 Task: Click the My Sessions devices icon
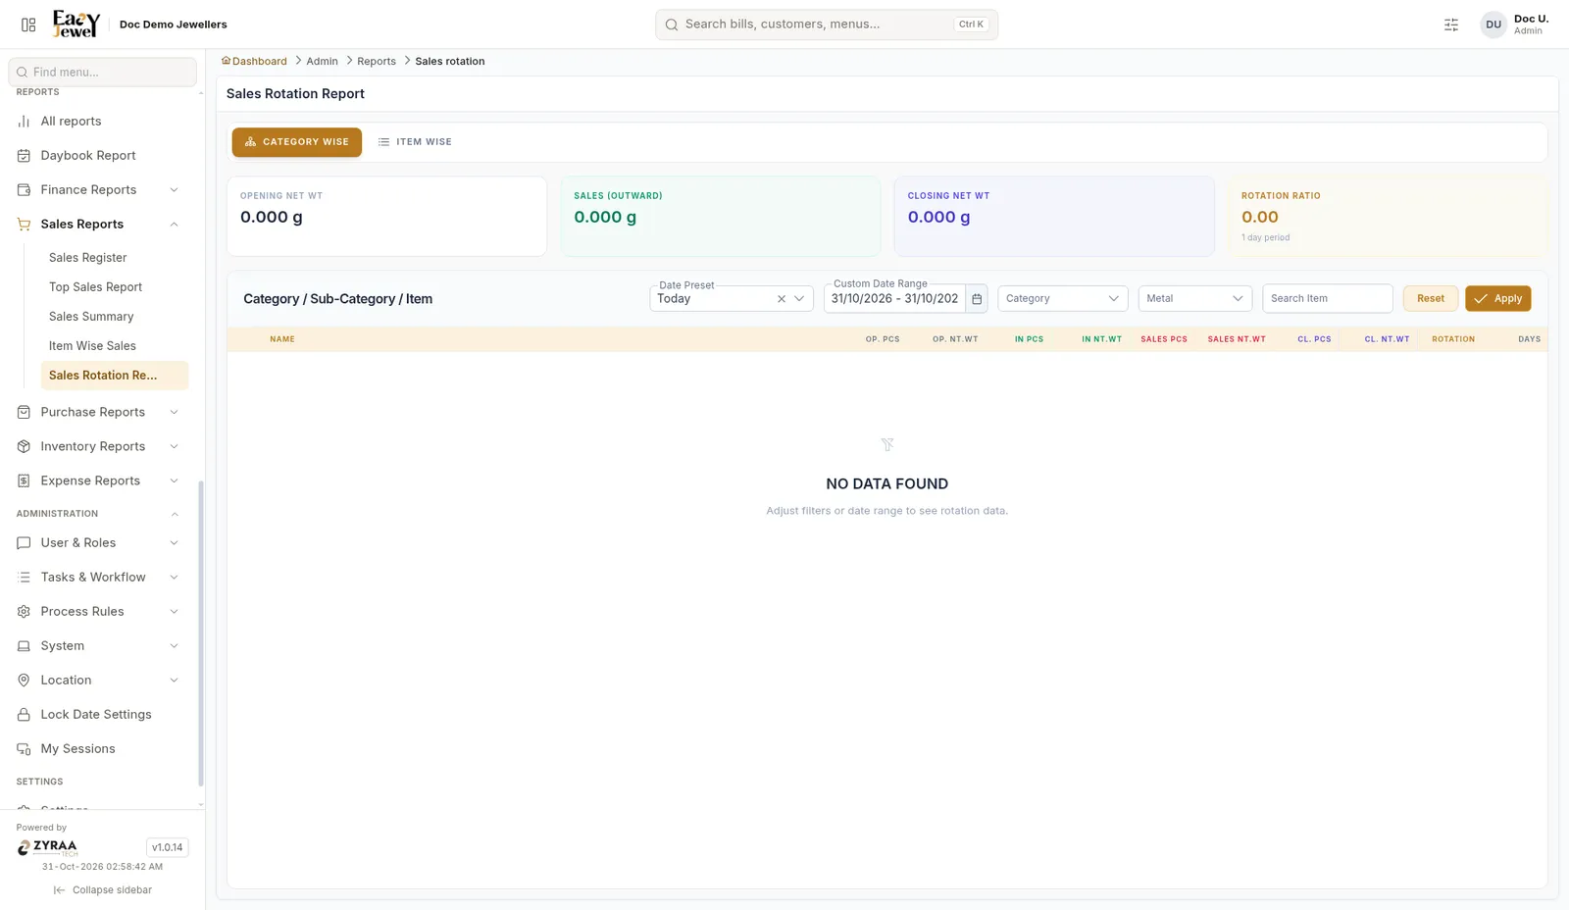24,749
